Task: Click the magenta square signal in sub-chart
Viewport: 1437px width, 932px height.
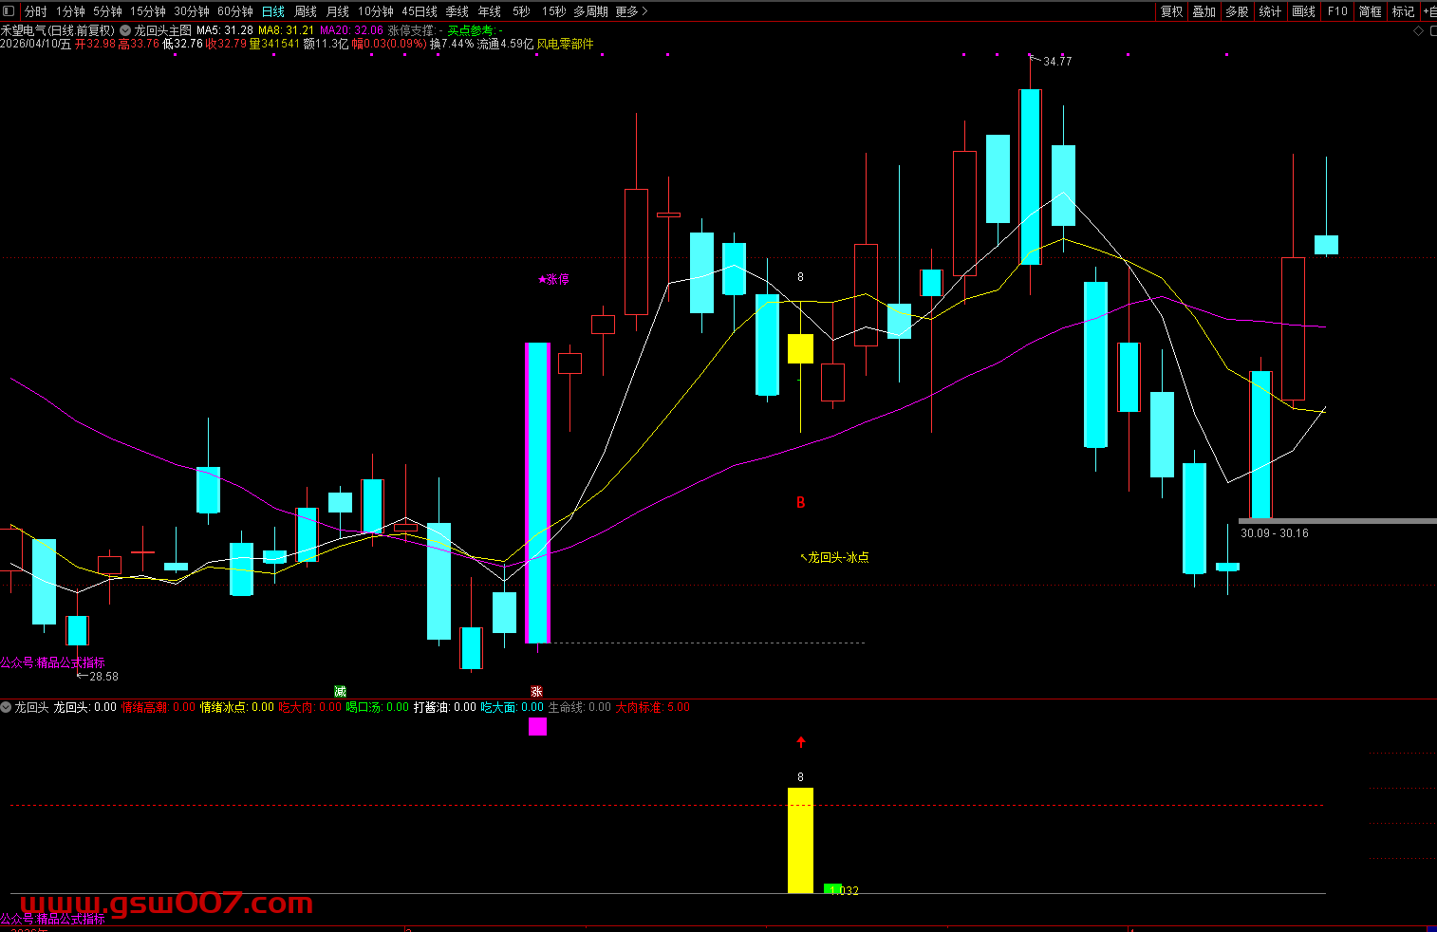Action: [x=537, y=726]
